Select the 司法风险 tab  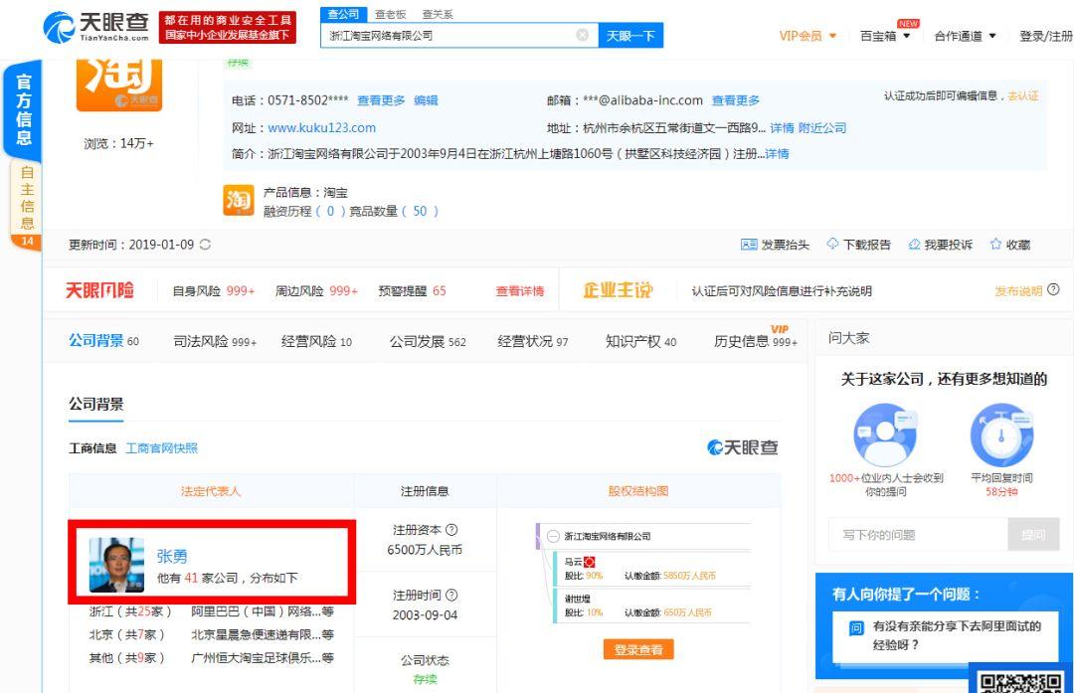pyautogui.click(x=215, y=341)
